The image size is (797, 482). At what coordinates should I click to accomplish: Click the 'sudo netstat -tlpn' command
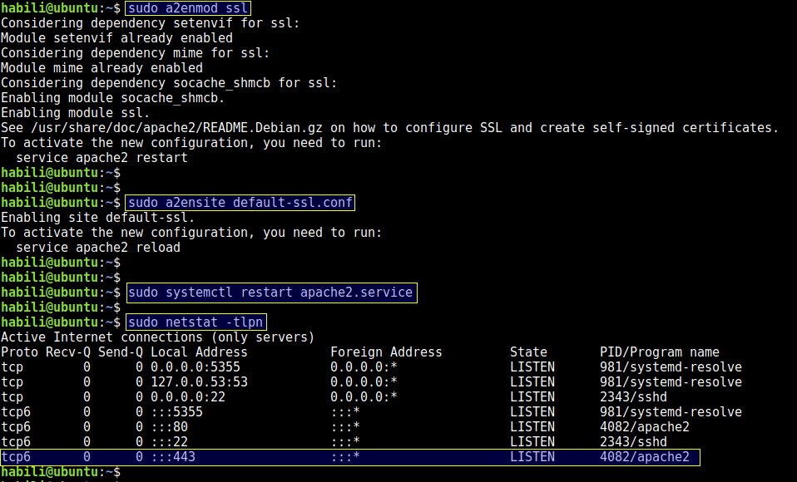(196, 322)
